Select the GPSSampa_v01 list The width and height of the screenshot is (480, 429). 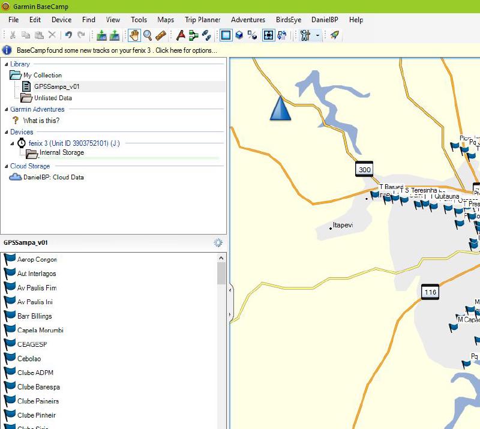(x=56, y=86)
